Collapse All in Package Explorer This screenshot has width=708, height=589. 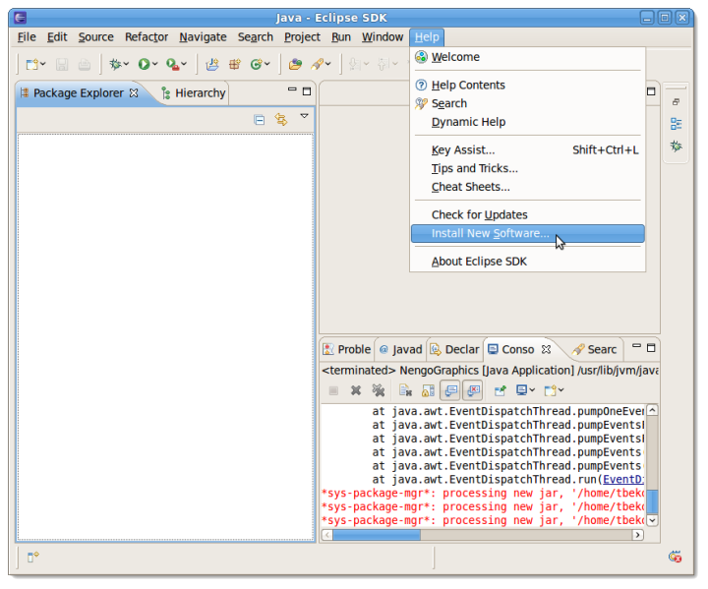pyautogui.click(x=260, y=120)
